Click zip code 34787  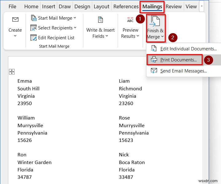(25, 177)
